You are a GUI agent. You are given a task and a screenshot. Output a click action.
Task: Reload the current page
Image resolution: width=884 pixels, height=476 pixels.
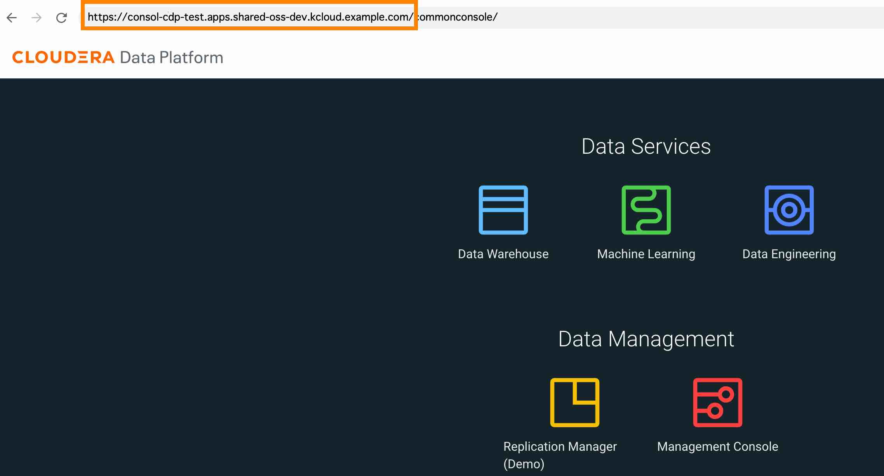pyautogui.click(x=61, y=17)
